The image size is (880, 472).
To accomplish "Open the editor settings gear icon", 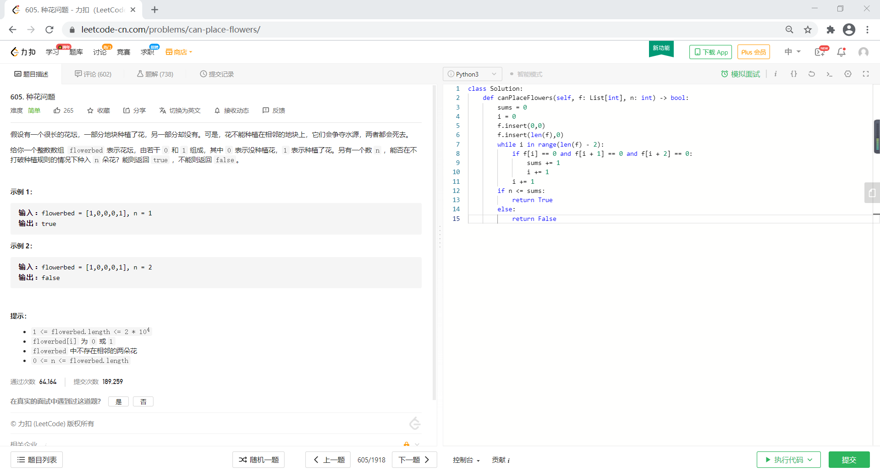I will point(848,74).
